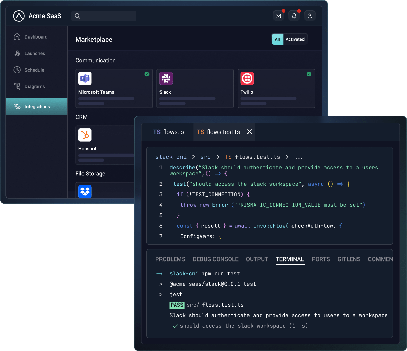Screen dimensions: 407x351
Task: Click the File Storage section heading
Action: [90, 173]
